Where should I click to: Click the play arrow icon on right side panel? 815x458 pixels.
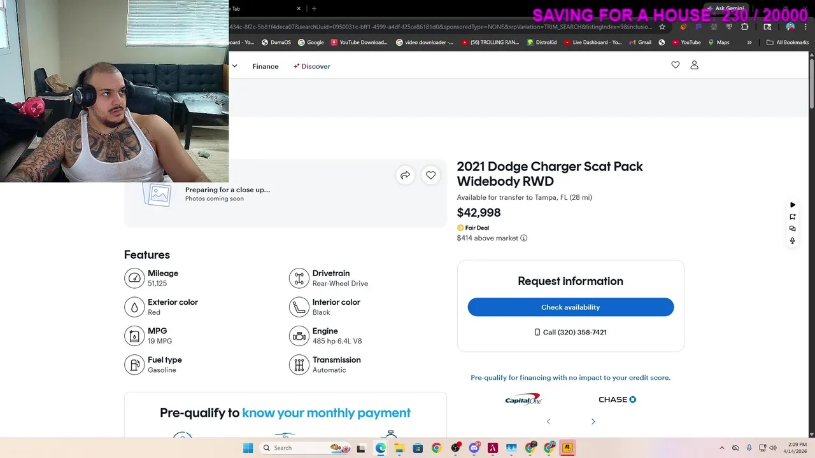point(793,205)
